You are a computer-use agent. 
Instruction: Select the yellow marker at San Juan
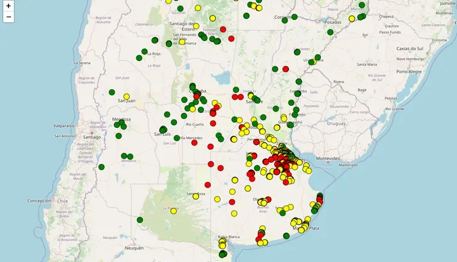pyautogui.click(x=126, y=97)
